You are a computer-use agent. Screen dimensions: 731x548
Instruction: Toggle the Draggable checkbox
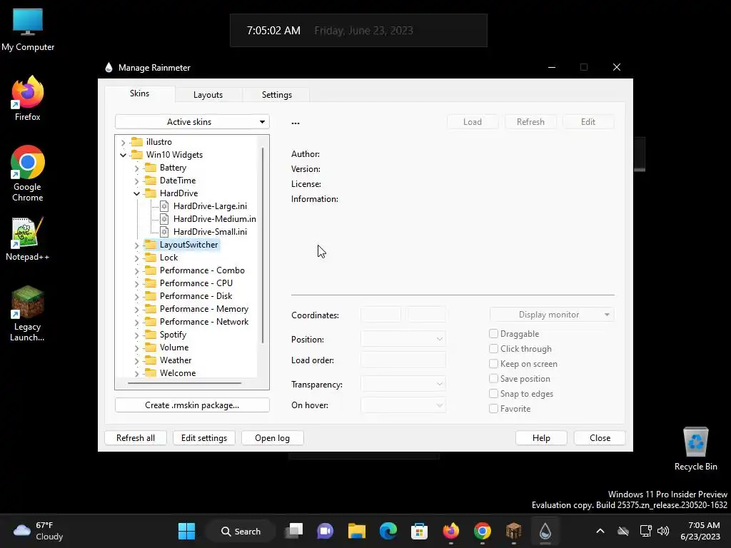pyautogui.click(x=493, y=334)
